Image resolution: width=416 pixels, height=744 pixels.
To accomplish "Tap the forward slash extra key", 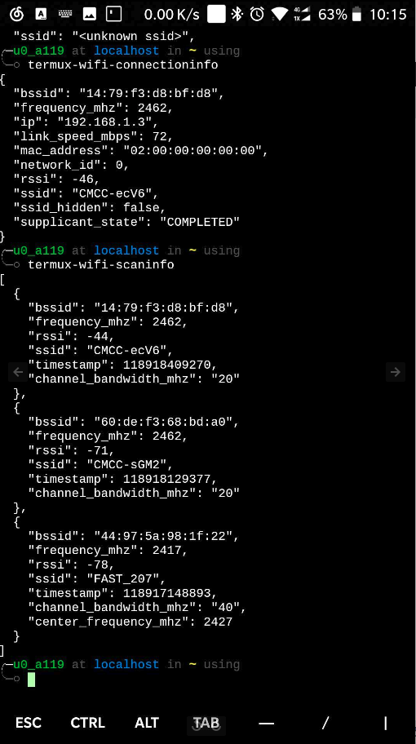I will (x=325, y=723).
